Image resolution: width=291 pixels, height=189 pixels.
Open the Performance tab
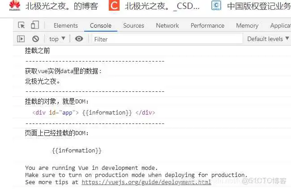(207, 25)
